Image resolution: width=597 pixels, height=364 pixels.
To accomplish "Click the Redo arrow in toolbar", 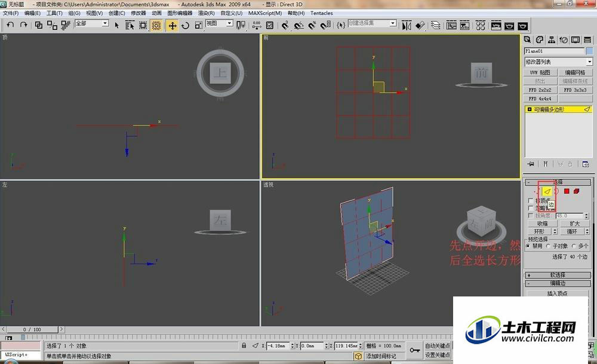I will [x=24, y=25].
